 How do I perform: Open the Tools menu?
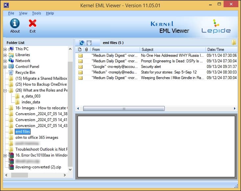36,13
